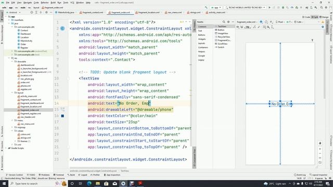Click the Windows Start button
333x187 pixels.
pyautogui.click(x=4, y=183)
